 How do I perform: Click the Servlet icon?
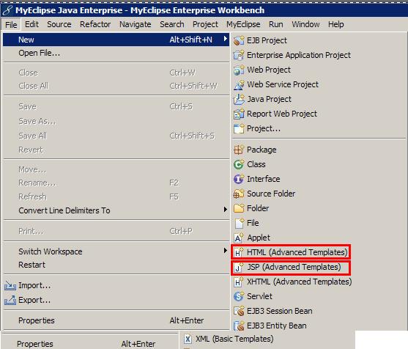pos(239,296)
